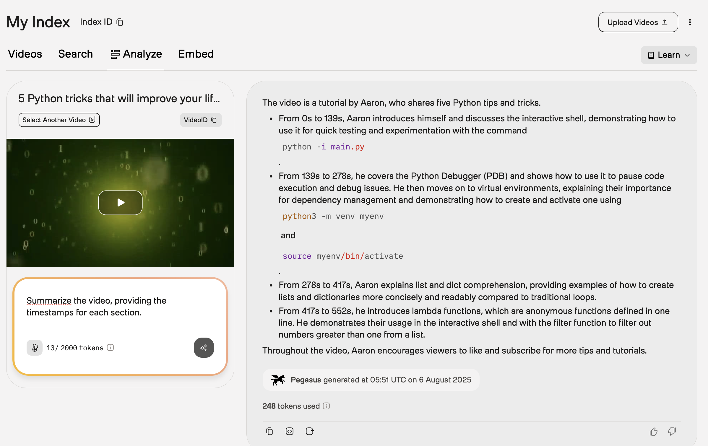Give thumbs up to response
This screenshot has width=708, height=446.
click(x=653, y=431)
